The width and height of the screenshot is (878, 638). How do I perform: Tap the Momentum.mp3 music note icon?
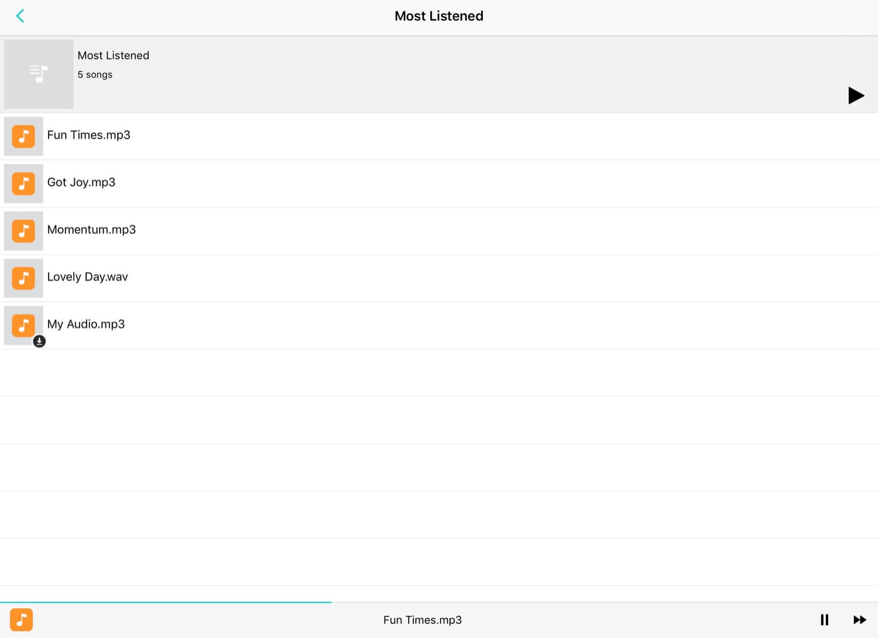click(x=23, y=231)
